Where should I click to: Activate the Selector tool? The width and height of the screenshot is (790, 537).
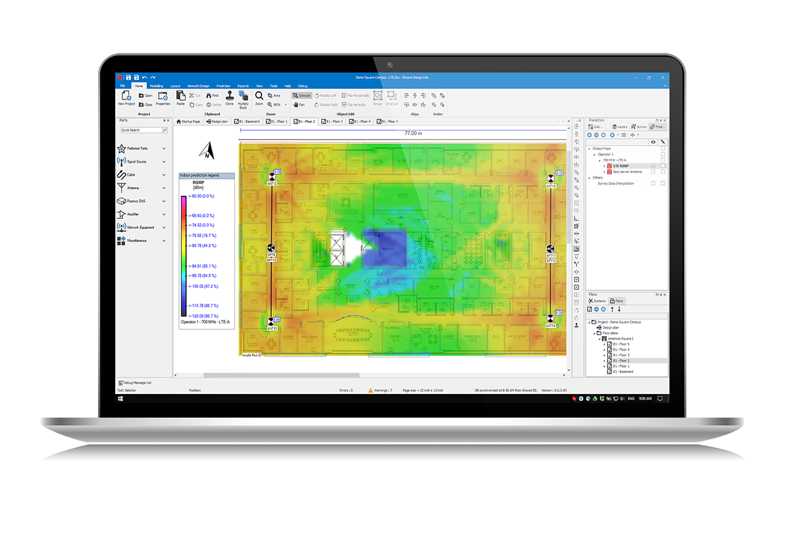(302, 96)
